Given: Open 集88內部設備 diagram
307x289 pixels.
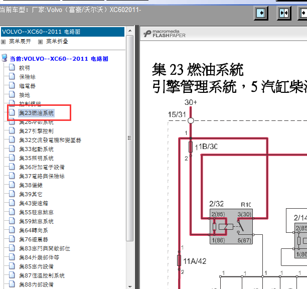Looking at the screenshot, I should click(x=36, y=284).
